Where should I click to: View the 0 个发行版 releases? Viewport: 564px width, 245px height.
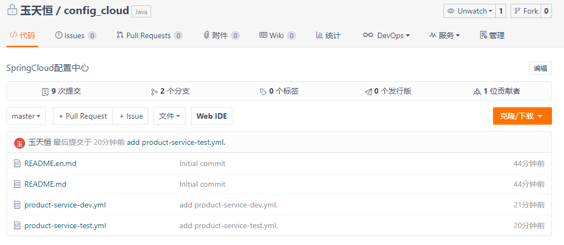(388, 91)
